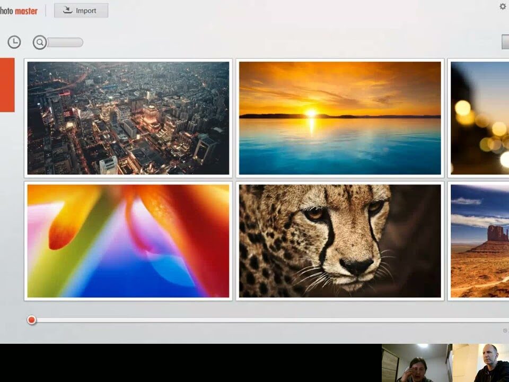This screenshot has width=509, height=382.
Task: Open the clock history icon
Action: pos(14,42)
